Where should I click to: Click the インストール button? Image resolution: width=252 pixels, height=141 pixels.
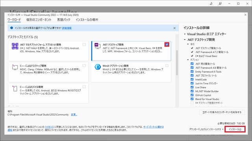235,129
